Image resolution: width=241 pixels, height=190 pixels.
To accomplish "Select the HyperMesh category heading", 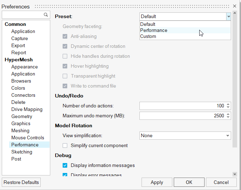I will (19, 60).
